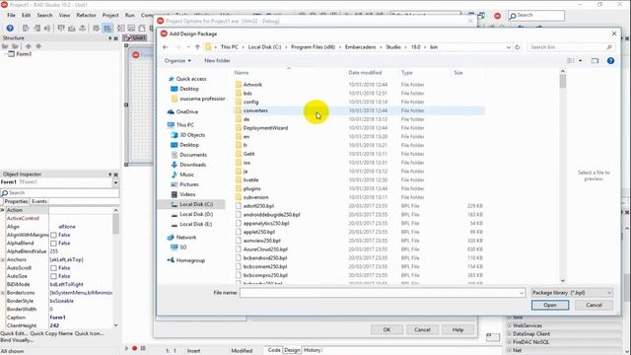Click the help icon in file dialog toolbar

coord(610,61)
